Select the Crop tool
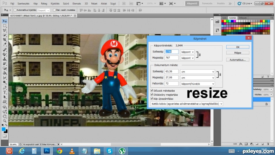 click(5, 39)
